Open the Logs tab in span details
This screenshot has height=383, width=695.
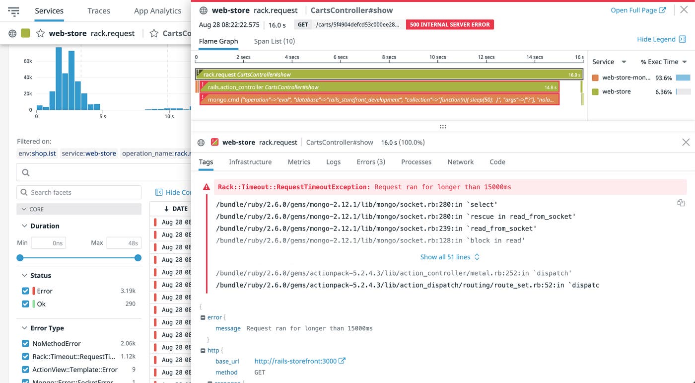[x=333, y=162]
